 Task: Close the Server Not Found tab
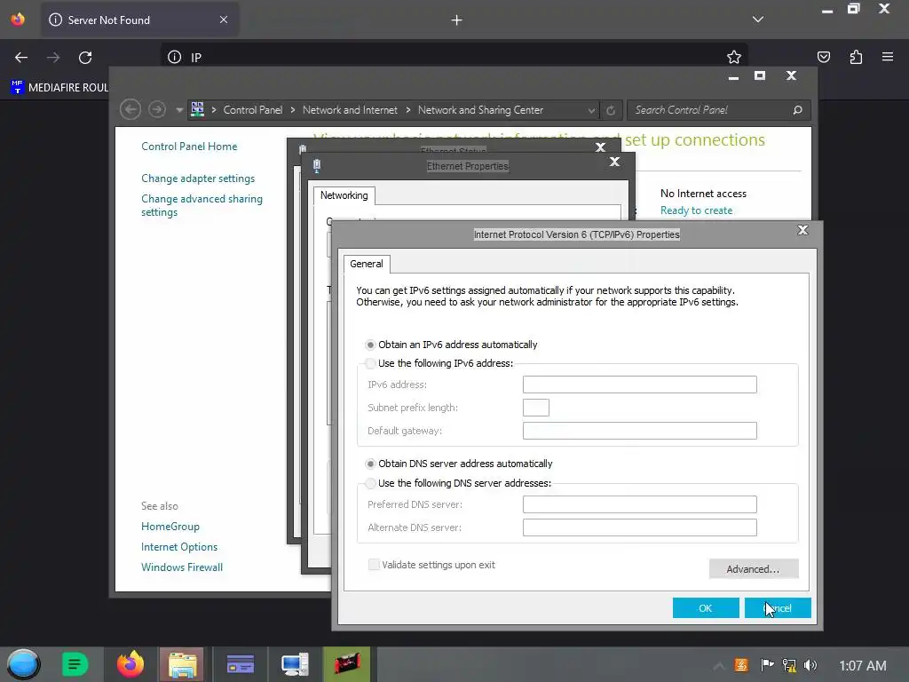(224, 20)
